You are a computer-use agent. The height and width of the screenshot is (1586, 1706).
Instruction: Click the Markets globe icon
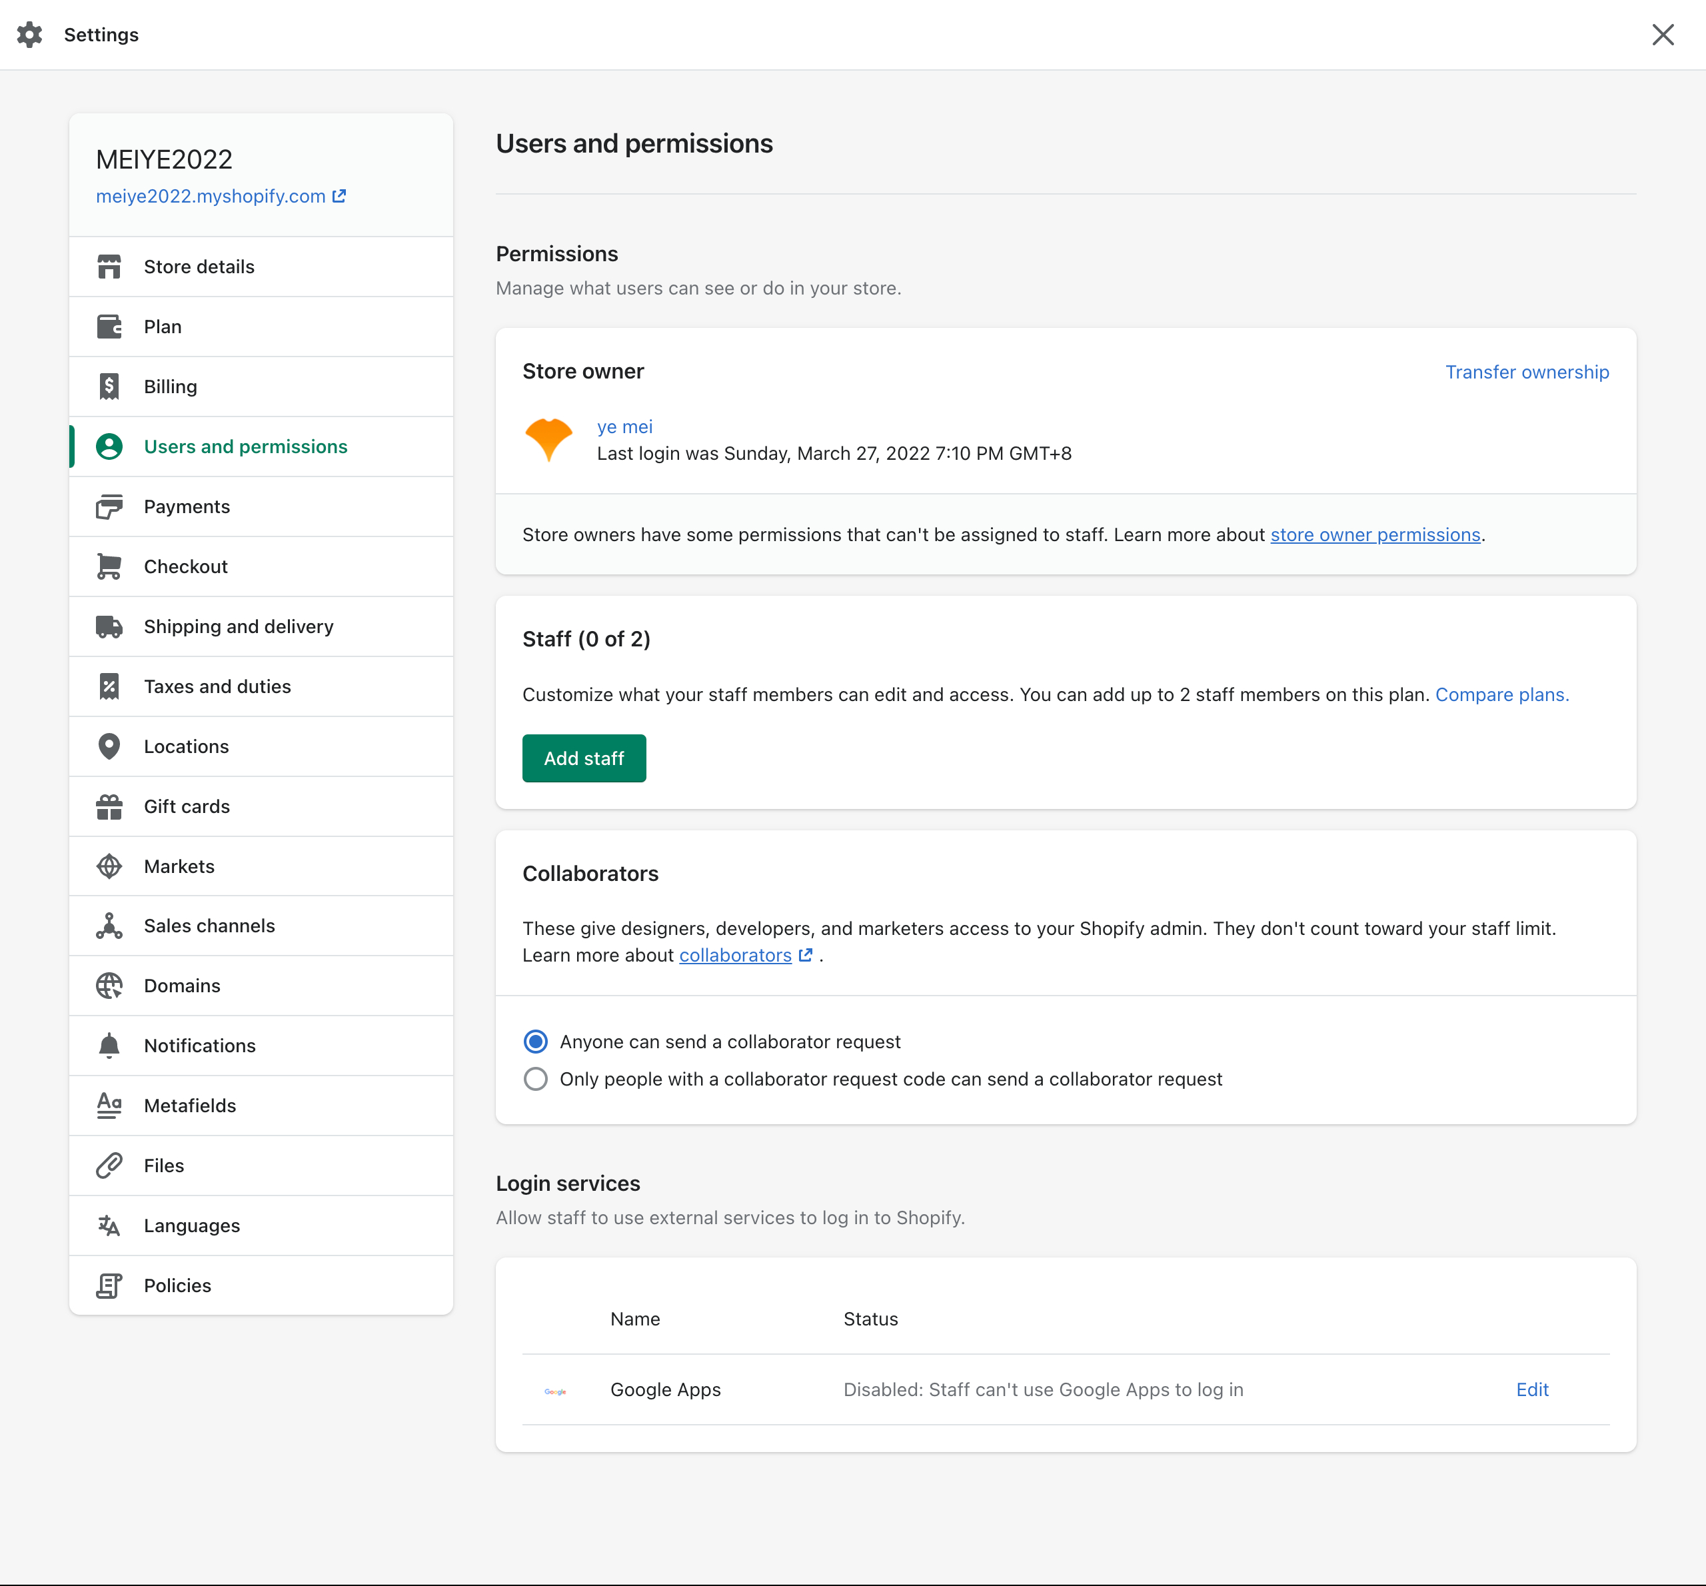[109, 867]
